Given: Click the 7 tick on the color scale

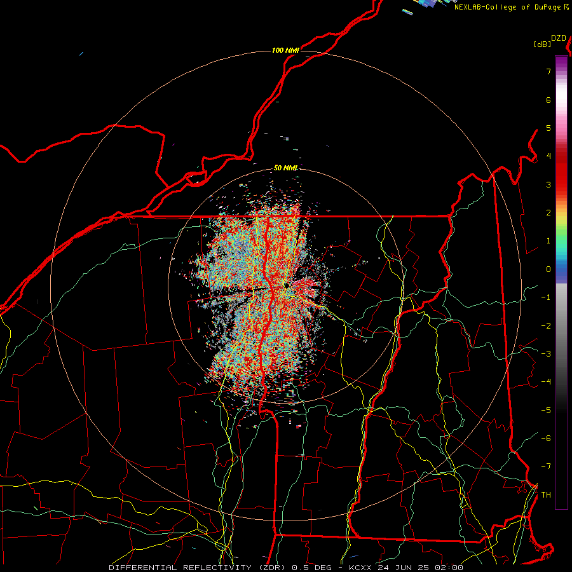Looking at the screenshot, I should click(548, 71).
